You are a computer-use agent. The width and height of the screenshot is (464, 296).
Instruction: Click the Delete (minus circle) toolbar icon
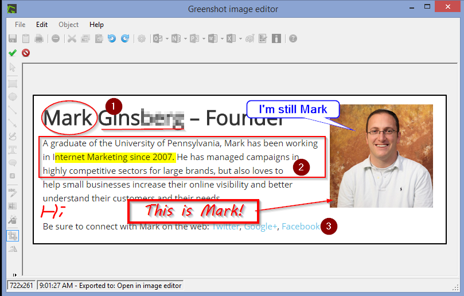(x=56, y=38)
